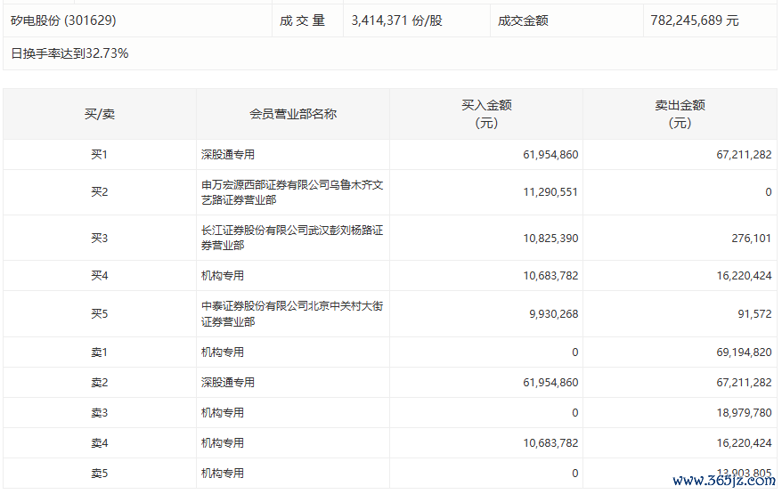Open 长江证券 武汉彭刘杨路 branch name
The width and height of the screenshot is (782, 494).
292,238
